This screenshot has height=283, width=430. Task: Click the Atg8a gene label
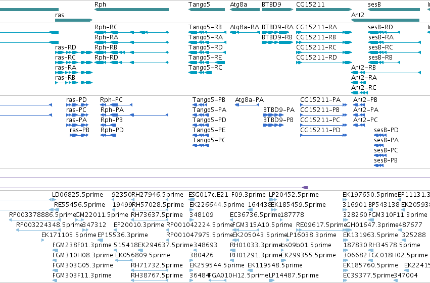tap(238, 5)
